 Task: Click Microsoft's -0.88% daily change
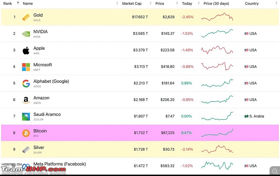click(x=187, y=66)
